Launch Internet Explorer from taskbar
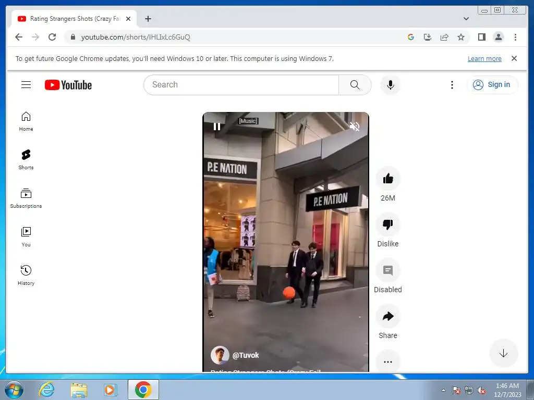Image resolution: width=534 pixels, height=400 pixels. (46, 390)
